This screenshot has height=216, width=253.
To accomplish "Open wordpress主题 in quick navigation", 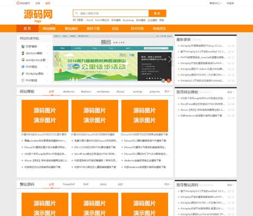I will click(35, 60).
